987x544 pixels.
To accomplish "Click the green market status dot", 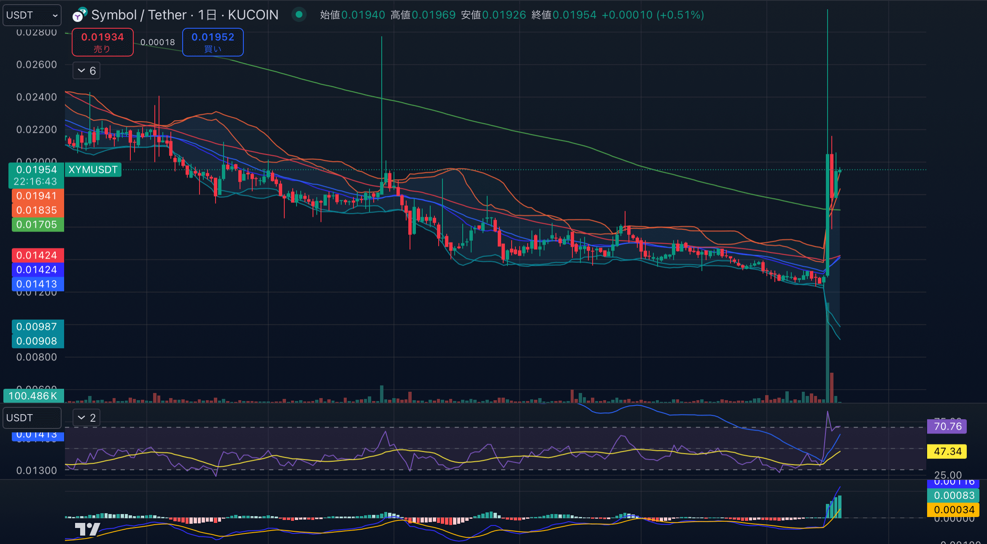I will (299, 15).
